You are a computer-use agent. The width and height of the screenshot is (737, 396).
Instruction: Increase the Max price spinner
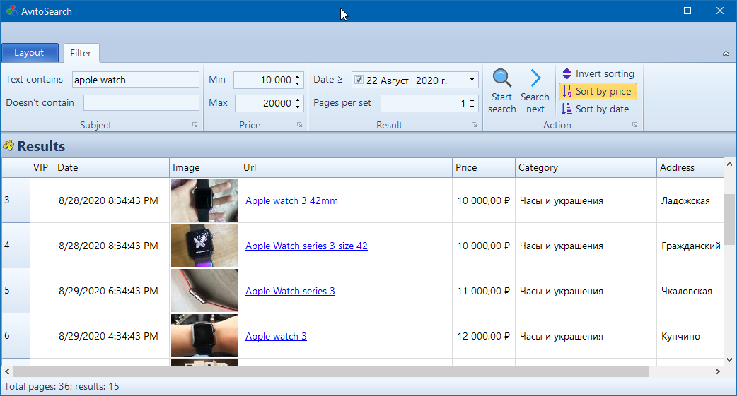click(x=298, y=100)
